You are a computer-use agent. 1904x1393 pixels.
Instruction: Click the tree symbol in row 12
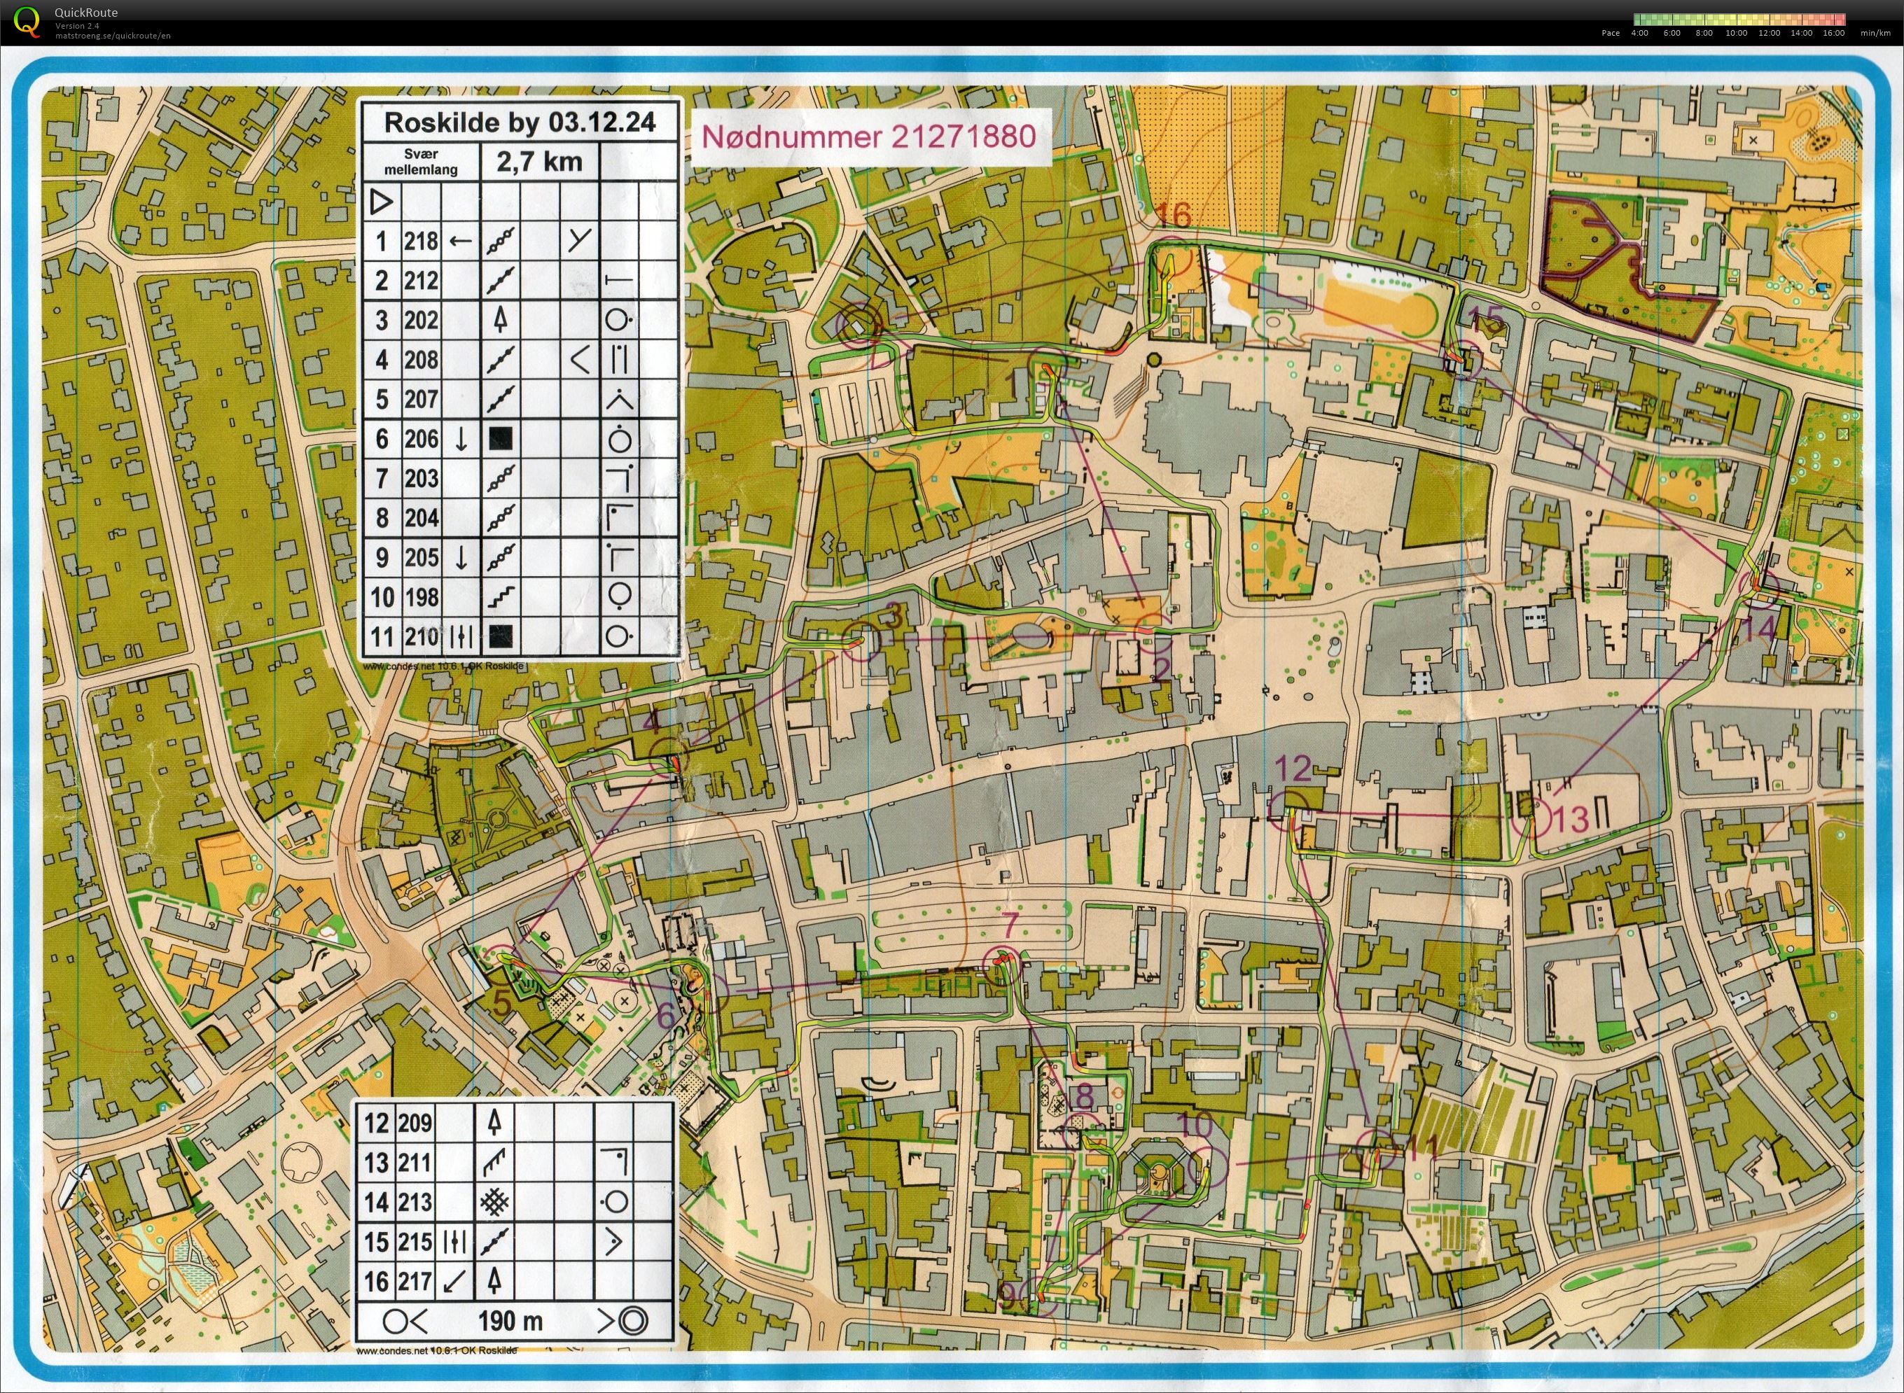click(494, 1122)
